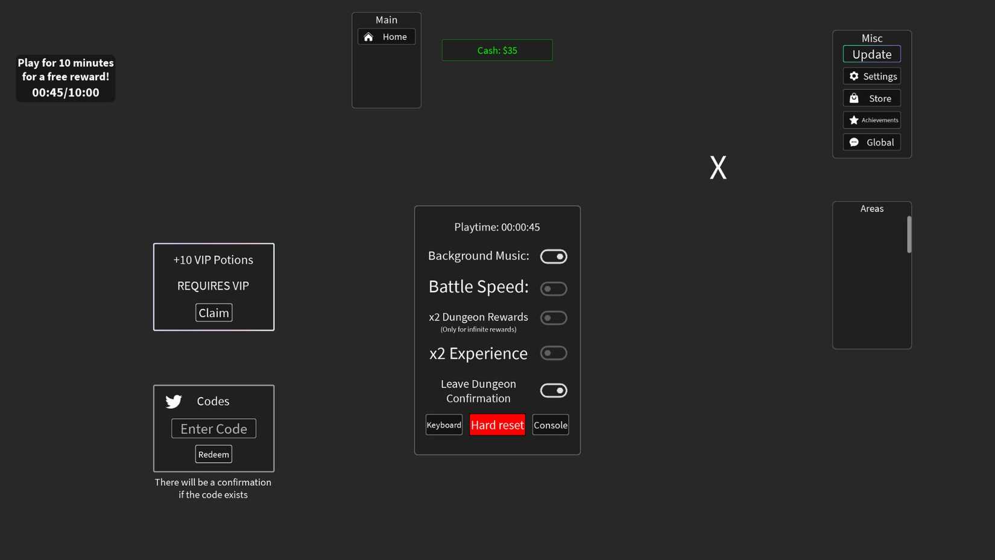This screenshot has width=995, height=560.
Task: Open Achievements via the star icon
Action: click(854, 119)
